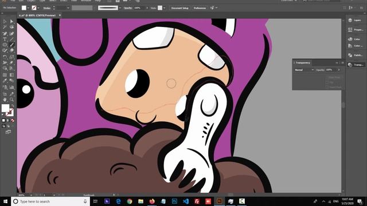This screenshot has height=206, width=367.
Task: Open the blending mode Normal dropdown
Action: click(x=304, y=70)
